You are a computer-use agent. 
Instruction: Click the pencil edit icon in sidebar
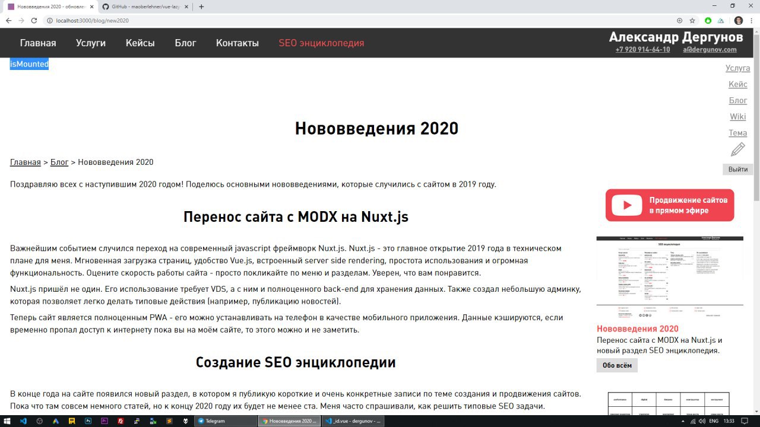tap(738, 149)
